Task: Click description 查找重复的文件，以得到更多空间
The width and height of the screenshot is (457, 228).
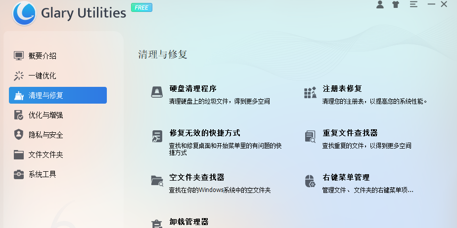Action: [366, 146]
